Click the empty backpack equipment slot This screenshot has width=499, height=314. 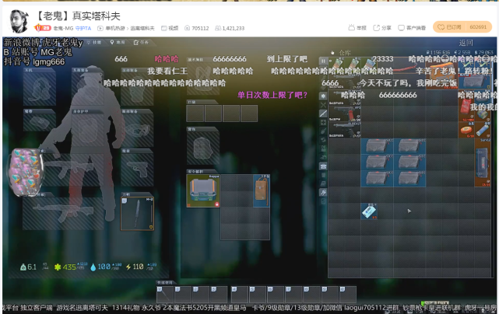[x=203, y=148]
